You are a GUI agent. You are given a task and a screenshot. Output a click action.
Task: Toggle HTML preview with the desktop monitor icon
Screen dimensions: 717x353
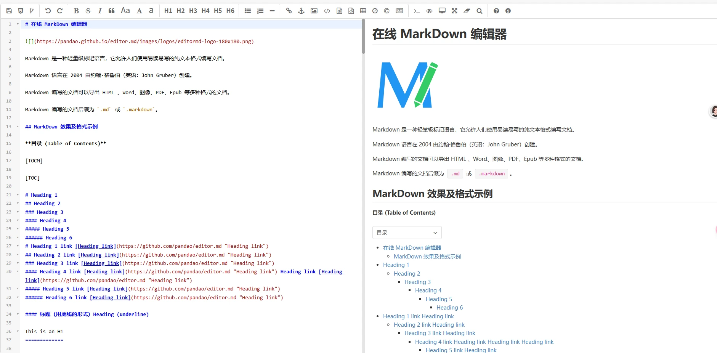click(x=442, y=11)
